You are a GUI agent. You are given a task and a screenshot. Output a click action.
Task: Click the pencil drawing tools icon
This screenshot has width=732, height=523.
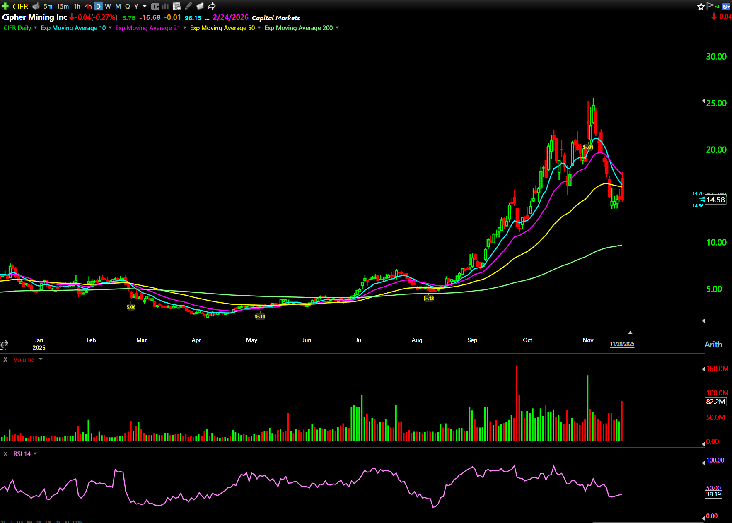point(188,6)
